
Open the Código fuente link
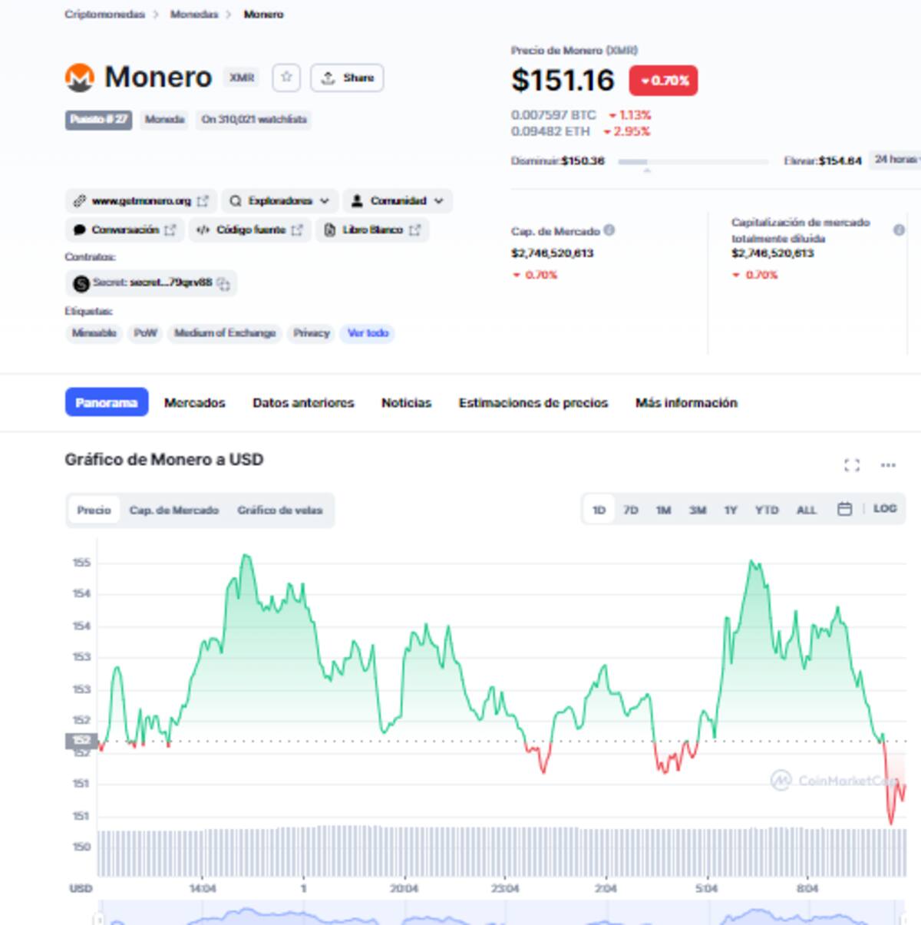click(x=250, y=230)
